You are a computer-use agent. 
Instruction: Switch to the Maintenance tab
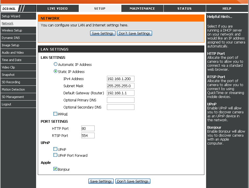142,9
